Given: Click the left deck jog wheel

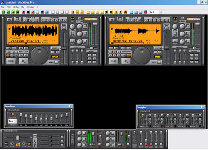Looking at the screenshot, I should coord(39,55).
